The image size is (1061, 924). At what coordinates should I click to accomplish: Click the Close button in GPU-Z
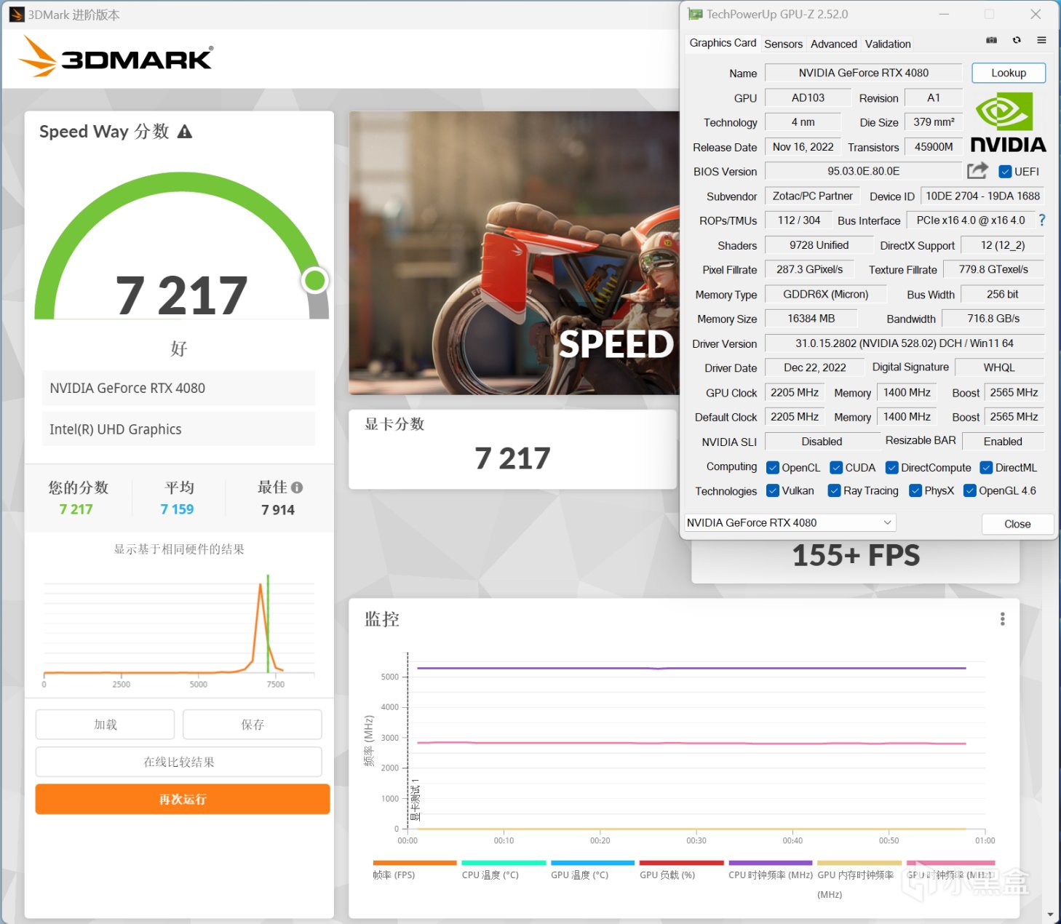click(x=1017, y=524)
